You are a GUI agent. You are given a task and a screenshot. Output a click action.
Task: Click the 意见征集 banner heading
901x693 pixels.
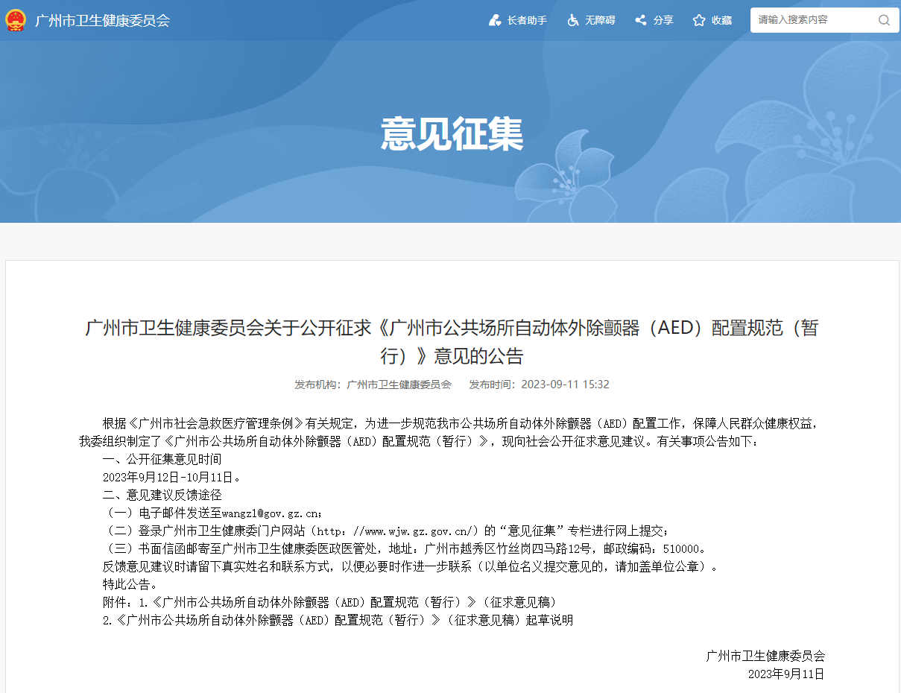coord(452,134)
